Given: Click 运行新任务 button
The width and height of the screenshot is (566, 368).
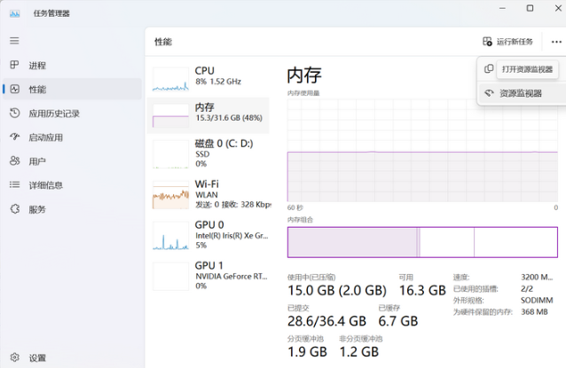Looking at the screenshot, I should point(508,42).
